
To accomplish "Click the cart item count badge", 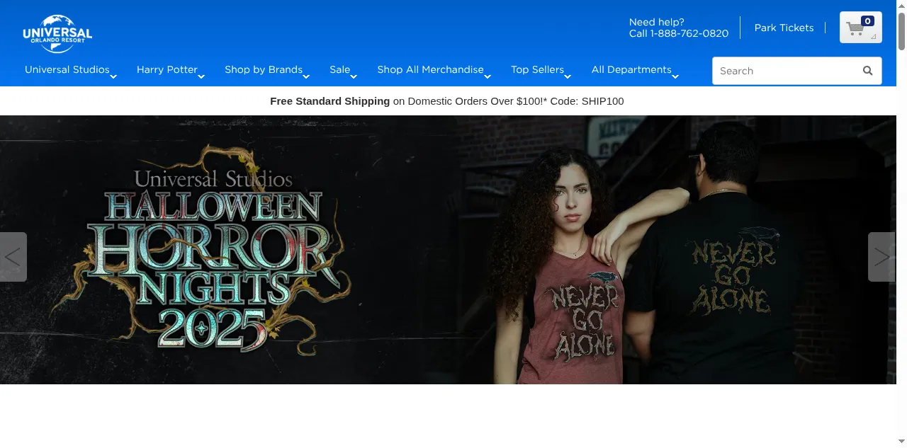I will (x=868, y=21).
